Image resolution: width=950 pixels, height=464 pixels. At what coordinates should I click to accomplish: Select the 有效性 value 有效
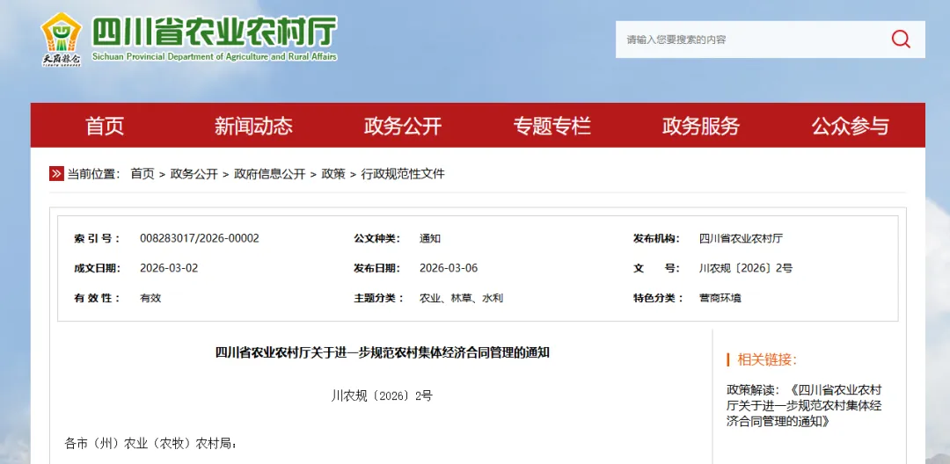pos(150,298)
